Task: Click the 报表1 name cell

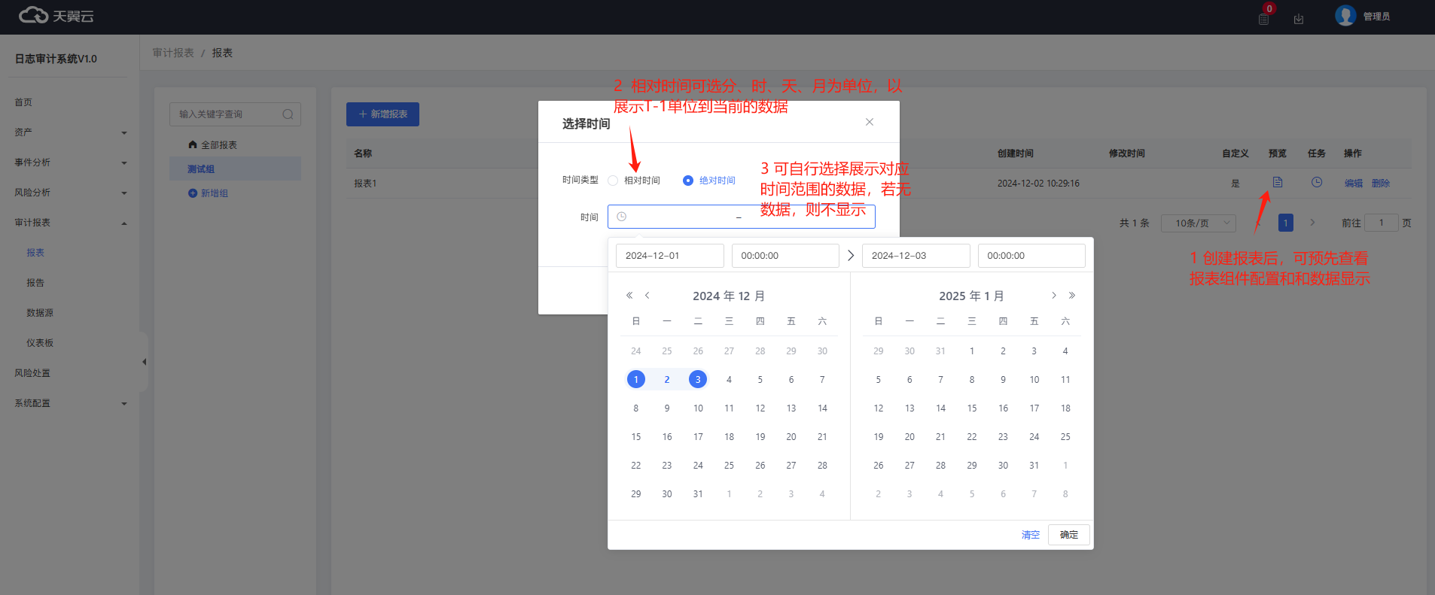Action: coord(365,184)
